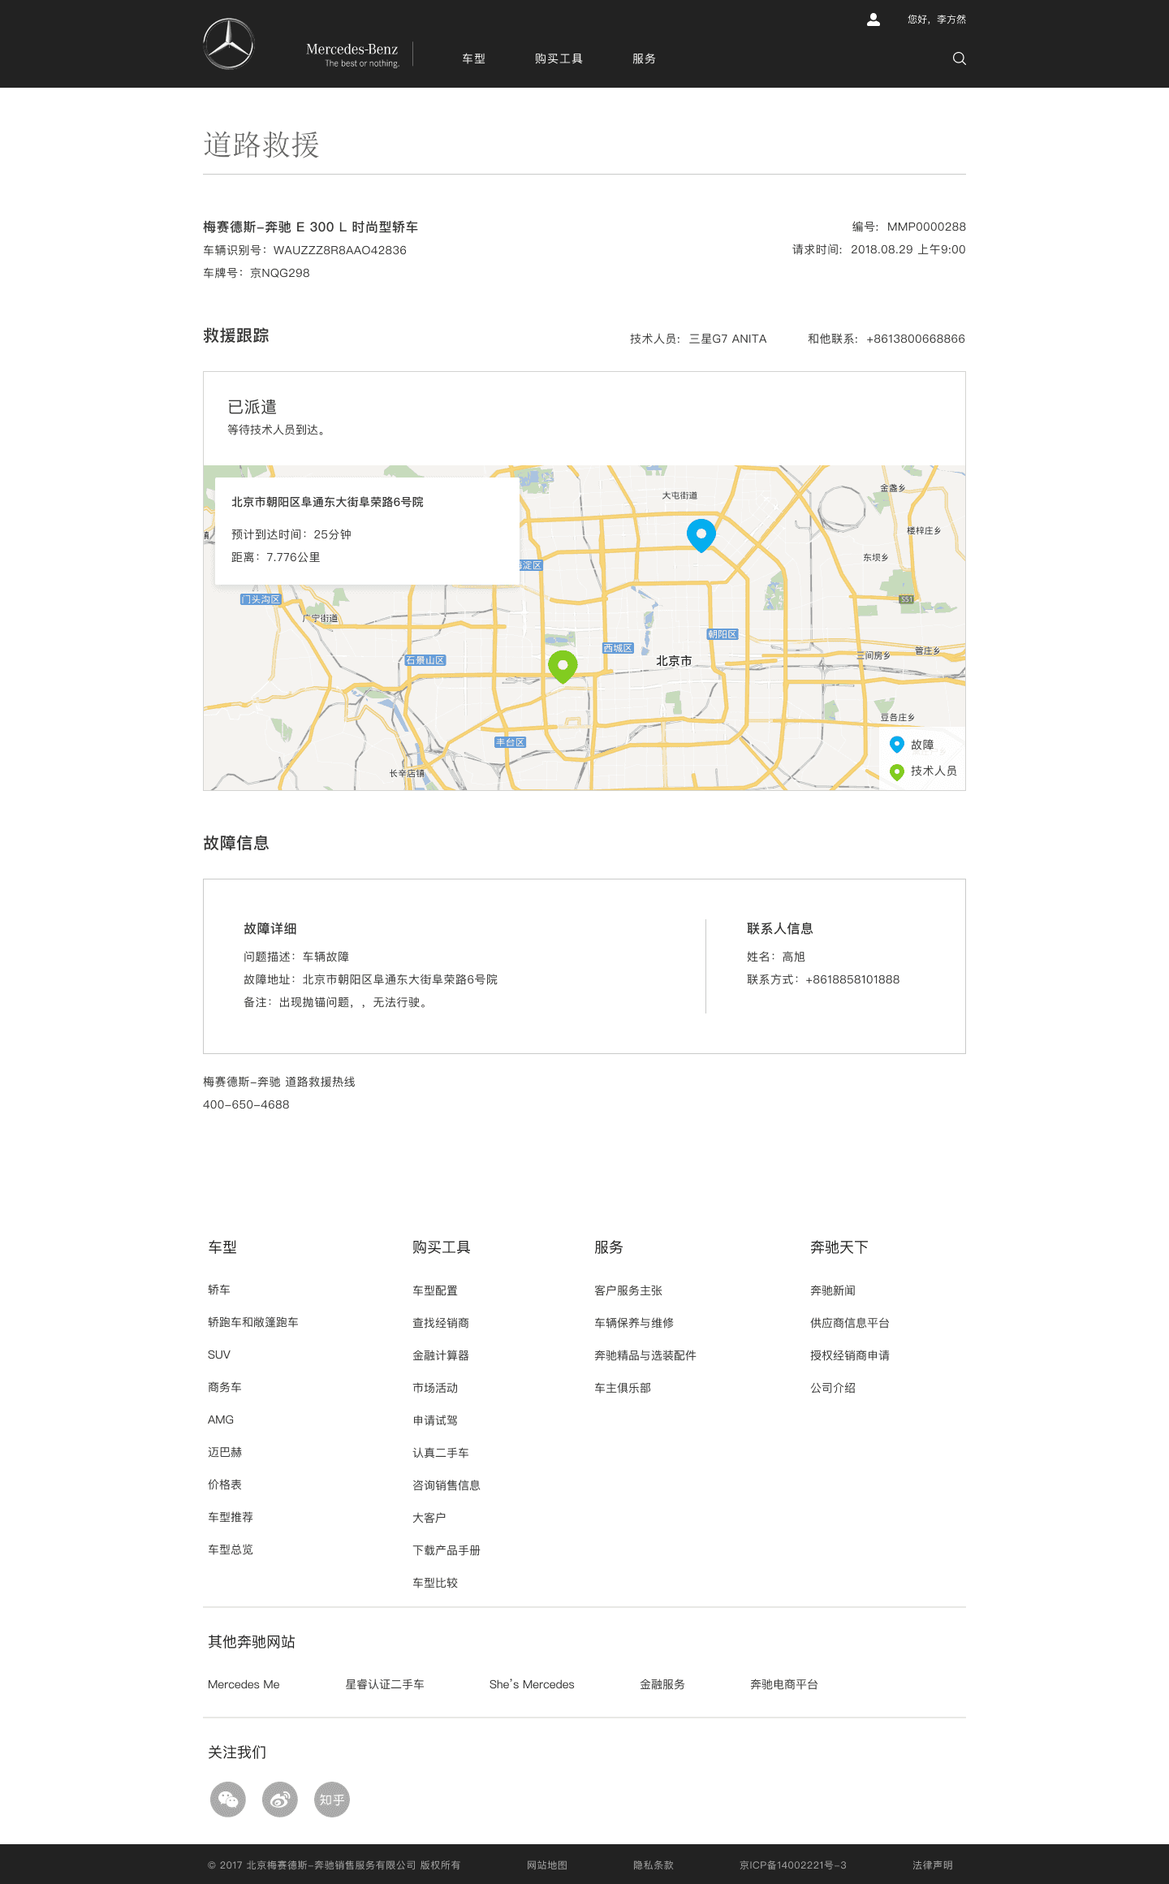The width and height of the screenshot is (1169, 1884).
Task: Click the Mercedes-Benz star logo
Action: (228, 44)
